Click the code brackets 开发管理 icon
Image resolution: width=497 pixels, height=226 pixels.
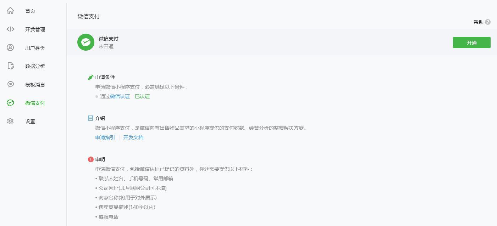10,29
